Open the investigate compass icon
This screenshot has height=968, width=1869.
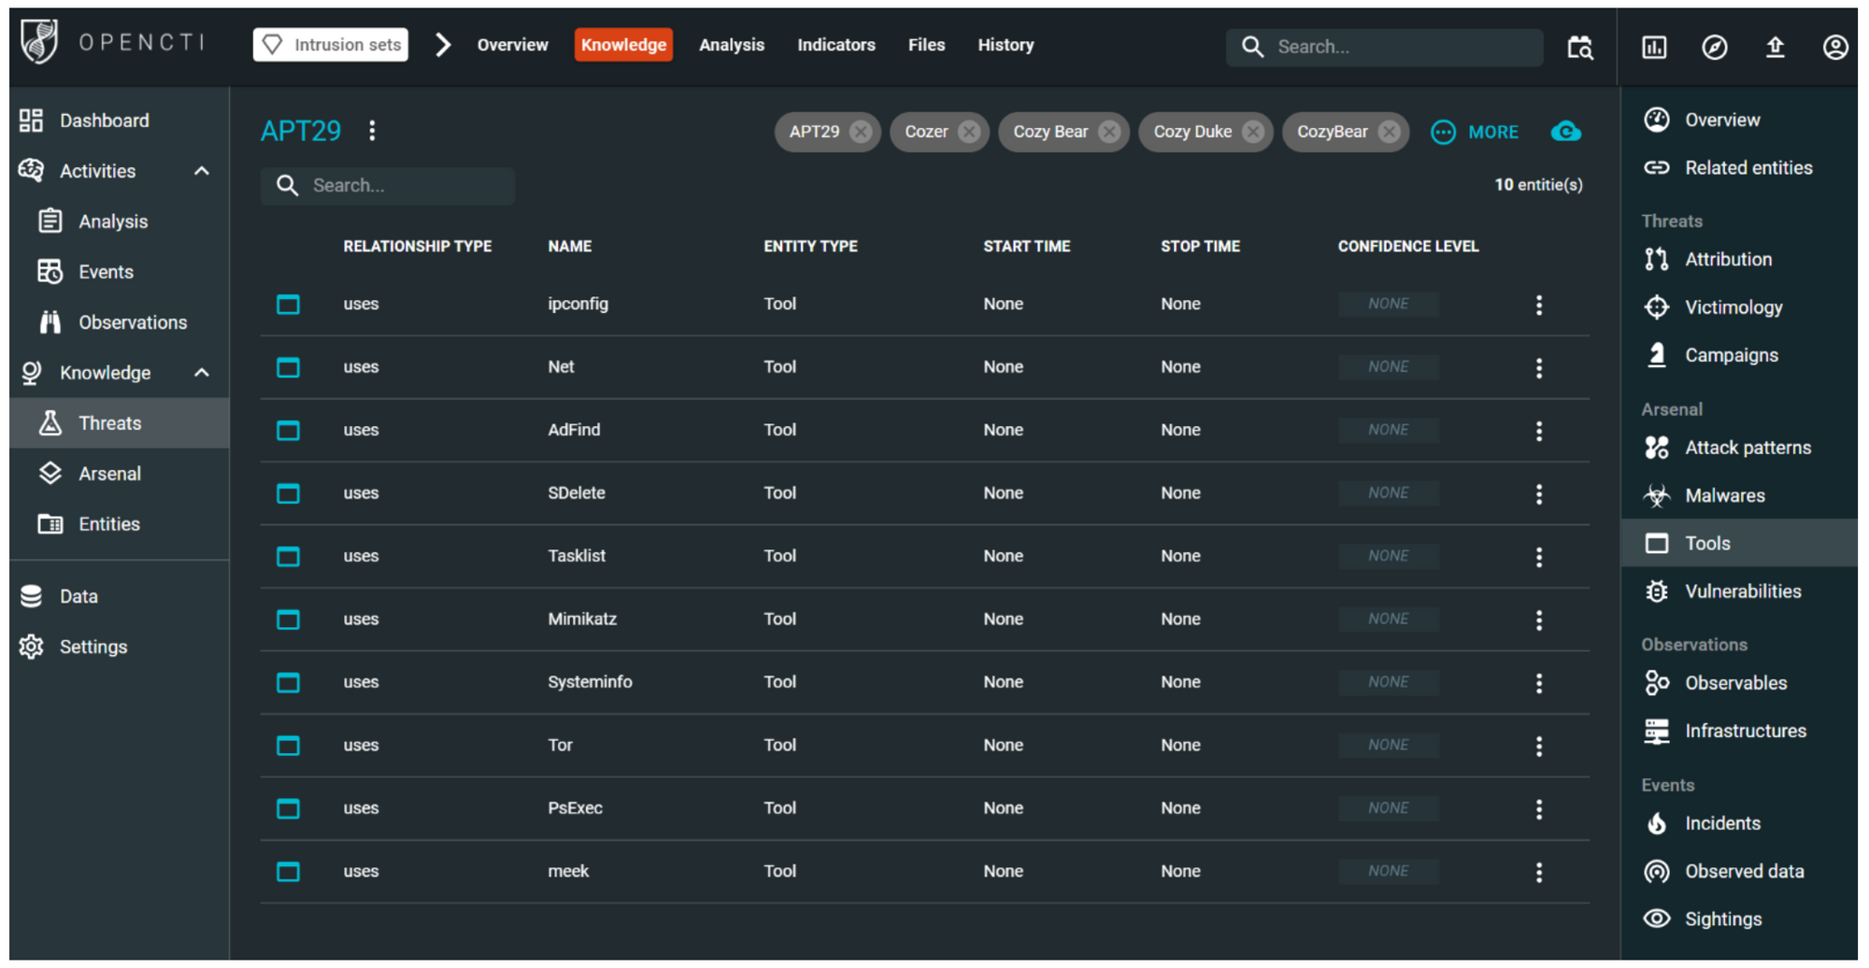[1714, 47]
